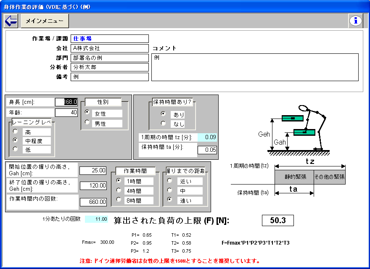Click the back arrow icon
Viewport: 370px width, 269px height.
(11, 21)
